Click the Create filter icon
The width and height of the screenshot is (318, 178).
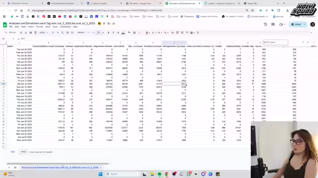(x=187, y=33)
